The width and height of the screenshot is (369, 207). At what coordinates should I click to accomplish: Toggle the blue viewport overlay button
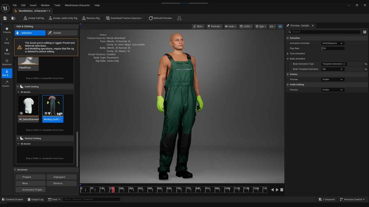click(x=280, y=26)
